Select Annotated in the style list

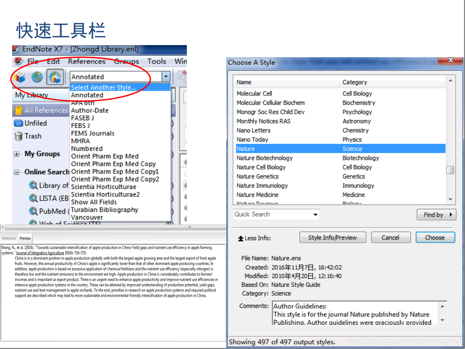(x=120, y=95)
